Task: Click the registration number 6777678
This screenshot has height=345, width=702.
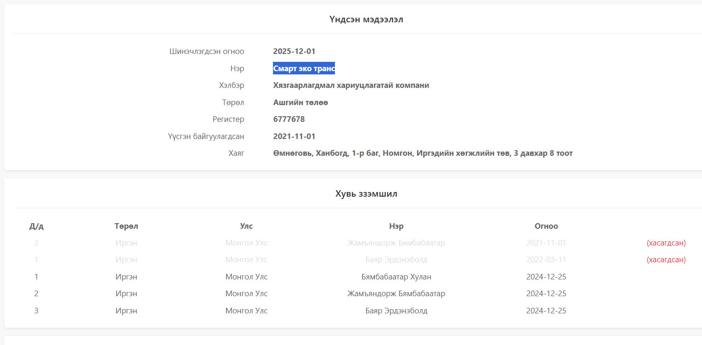Action: (289, 119)
